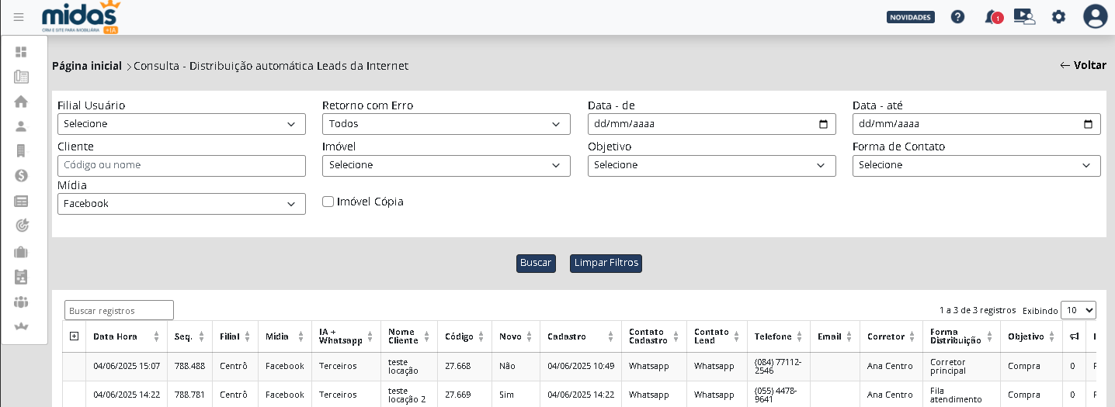Screen dimensions: 1115x407
Task: Open the hamburger menu
Action: 19,17
